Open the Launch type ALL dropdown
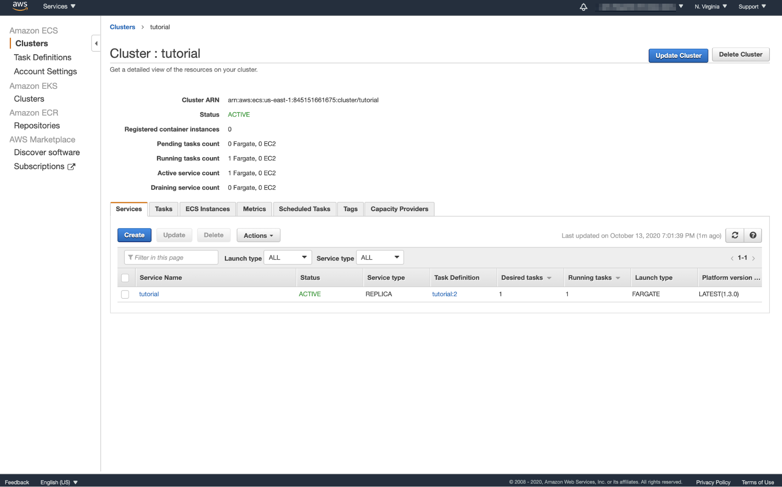 pos(288,257)
